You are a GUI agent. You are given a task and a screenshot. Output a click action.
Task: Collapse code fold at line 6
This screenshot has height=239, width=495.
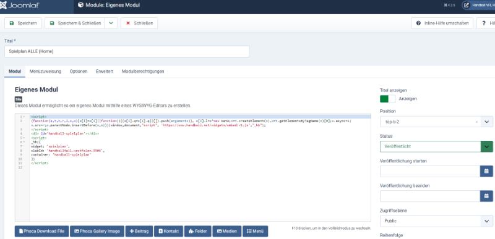(24, 142)
